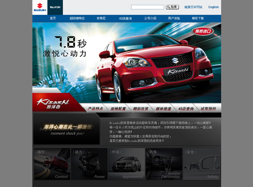Switch to the 规格配置 tab
This screenshot has height=187, width=253.
pyautogui.click(x=118, y=109)
